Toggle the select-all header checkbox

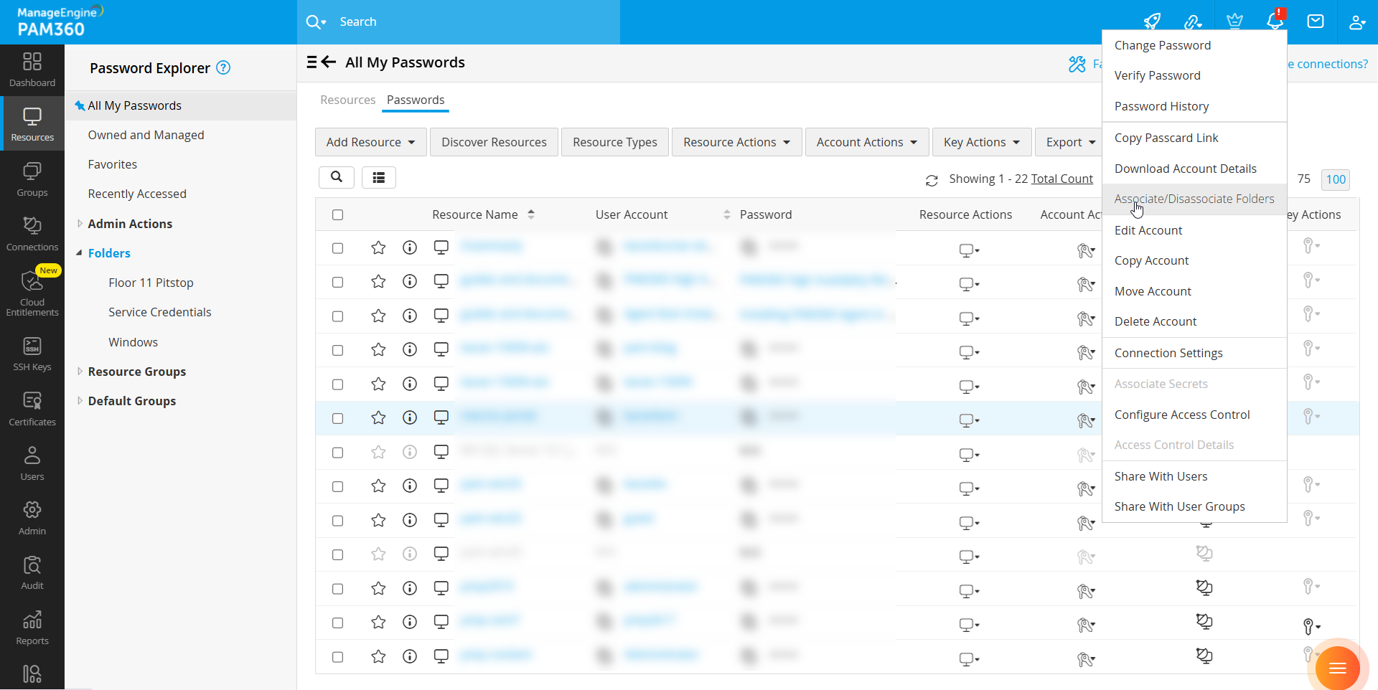pyautogui.click(x=338, y=214)
